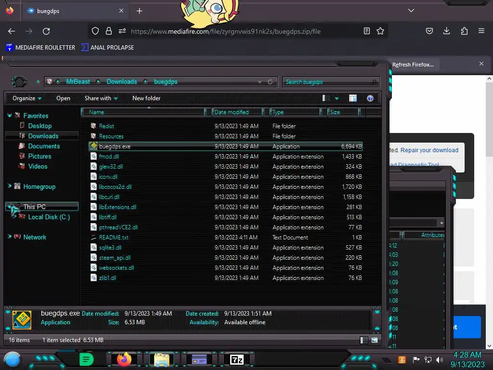Viewport: 493px width, 370px height.
Task: Open Explorer help icon
Action: (x=370, y=98)
